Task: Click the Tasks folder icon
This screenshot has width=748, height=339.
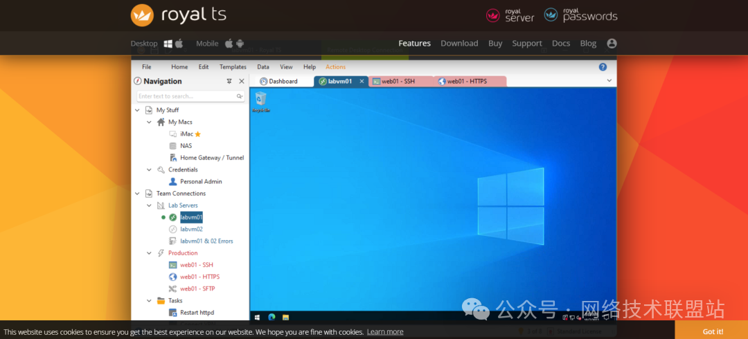Action: [161, 301]
